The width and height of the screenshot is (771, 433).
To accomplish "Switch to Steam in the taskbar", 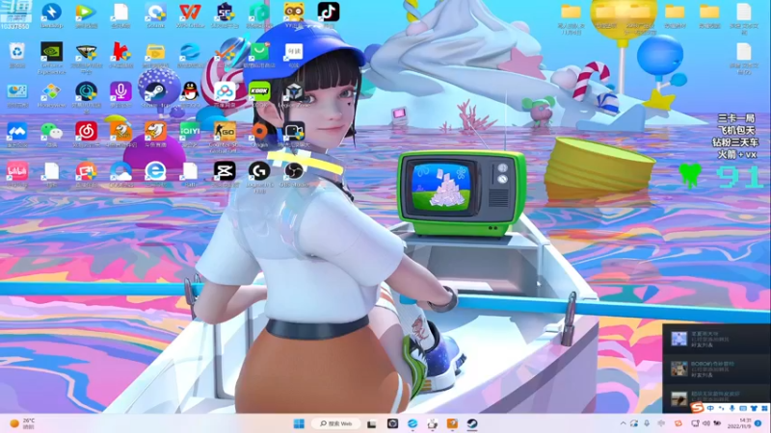I will (472, 423).
